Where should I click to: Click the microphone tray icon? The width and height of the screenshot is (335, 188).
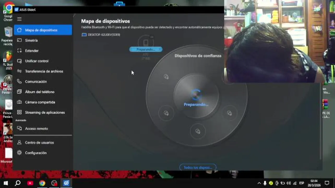pos(265,183)
